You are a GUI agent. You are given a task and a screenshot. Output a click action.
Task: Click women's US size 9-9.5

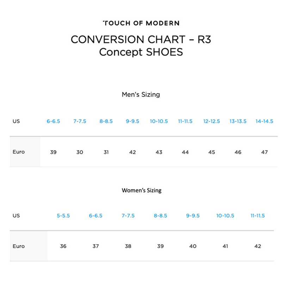193,216
